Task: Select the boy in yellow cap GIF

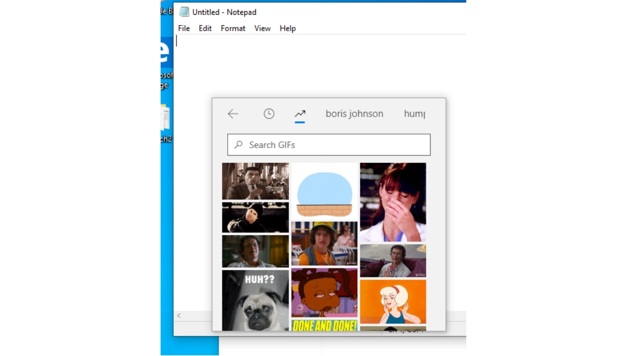Action: coord(324,244)
